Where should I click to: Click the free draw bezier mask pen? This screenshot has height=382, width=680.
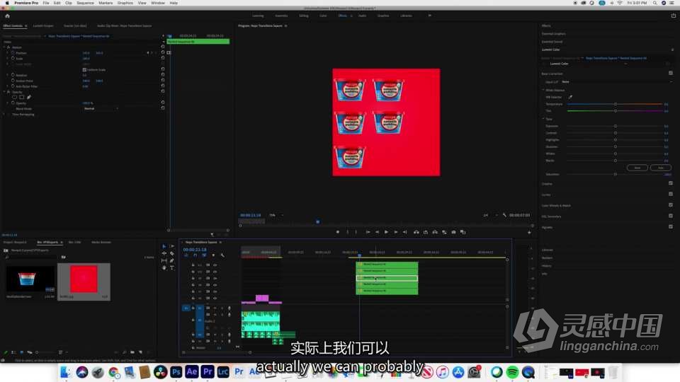click(x=29, y=98)
